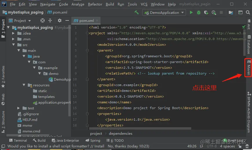Hide the Project panel with minus icon
Image resolution: width=252 pixels, height=150 pixels.
point(67,20)
